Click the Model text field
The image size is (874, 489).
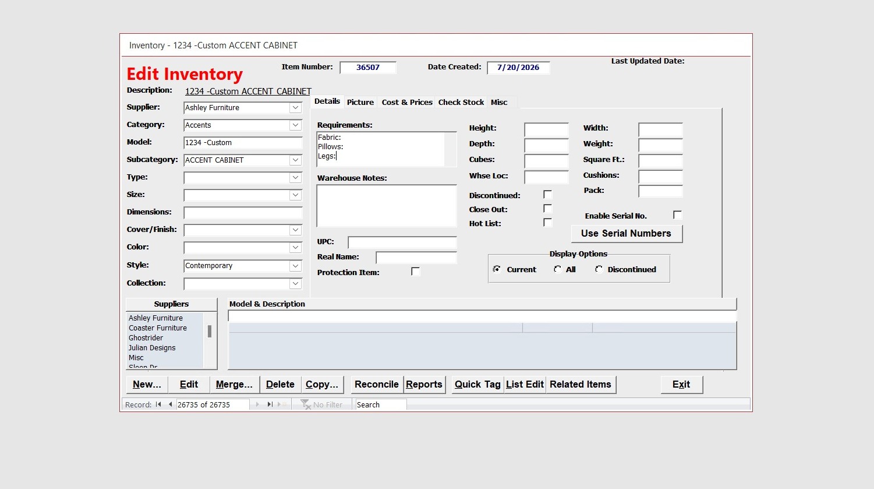pos(243,143)
